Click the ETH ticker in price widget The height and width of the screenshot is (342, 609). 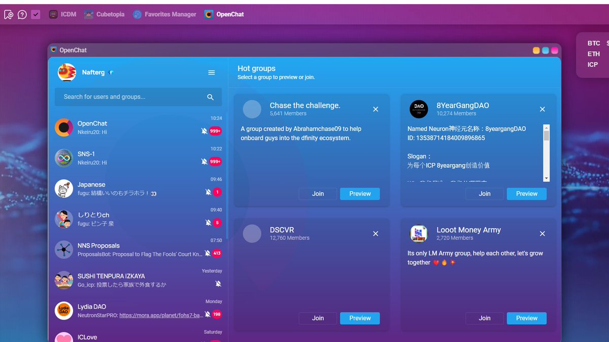pyautogui.click(x=594, y=54)
